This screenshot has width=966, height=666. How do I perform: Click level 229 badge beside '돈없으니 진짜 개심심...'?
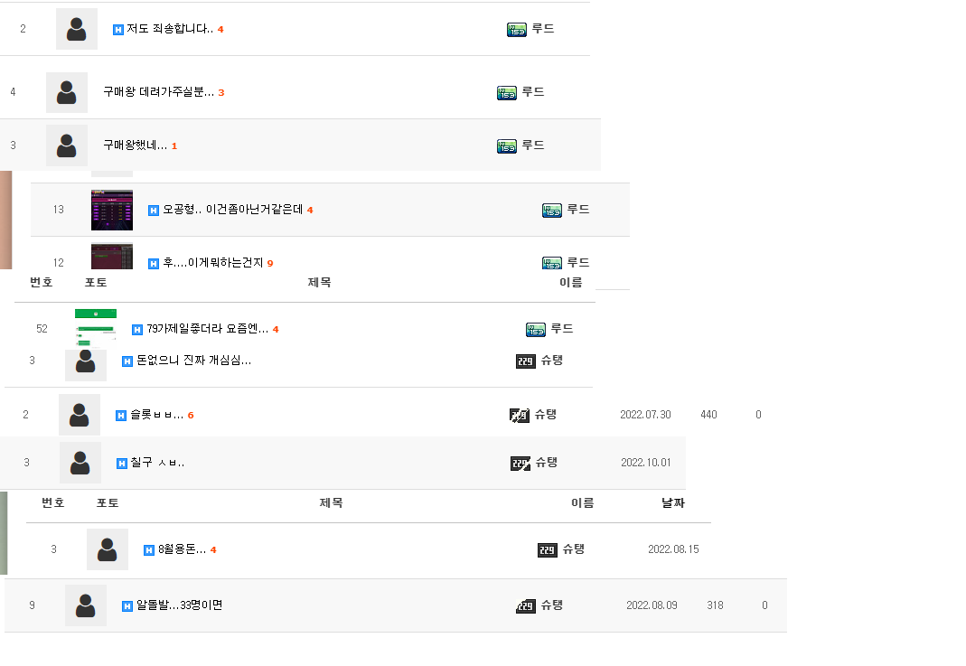[526, 361]
